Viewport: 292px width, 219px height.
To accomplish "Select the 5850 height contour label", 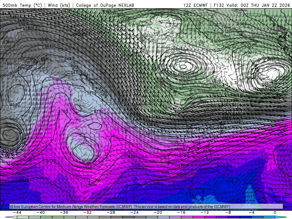I will click(181, 175).
